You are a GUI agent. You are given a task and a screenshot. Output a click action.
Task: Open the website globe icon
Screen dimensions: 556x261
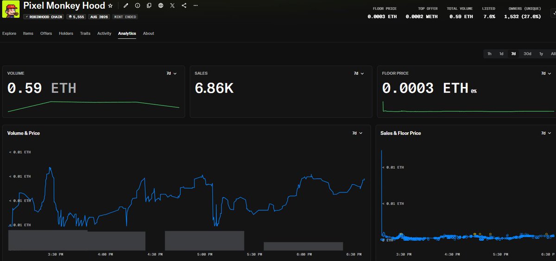(160, 6)
